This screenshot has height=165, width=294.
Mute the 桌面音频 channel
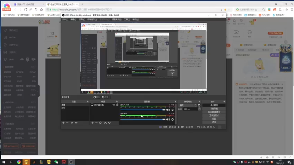click(x=168, y=120)
